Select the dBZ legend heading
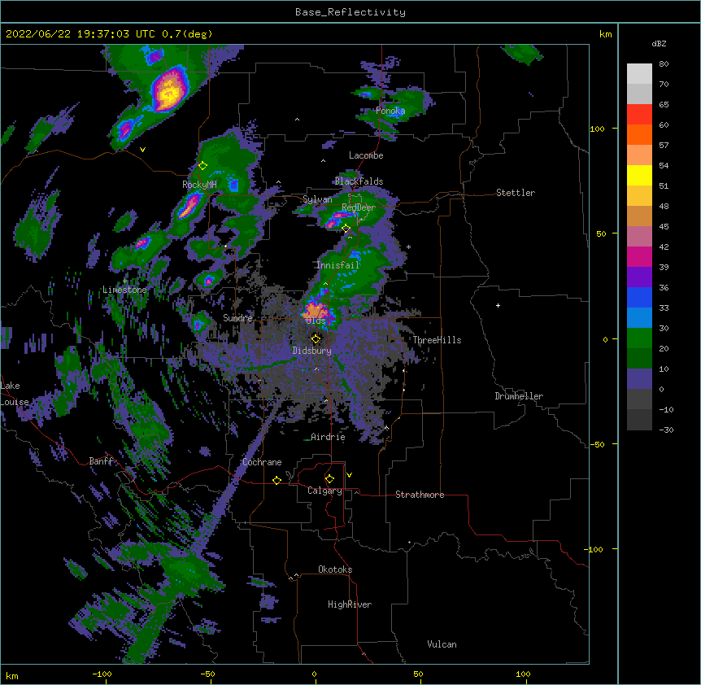 click(x=659, y=44)
